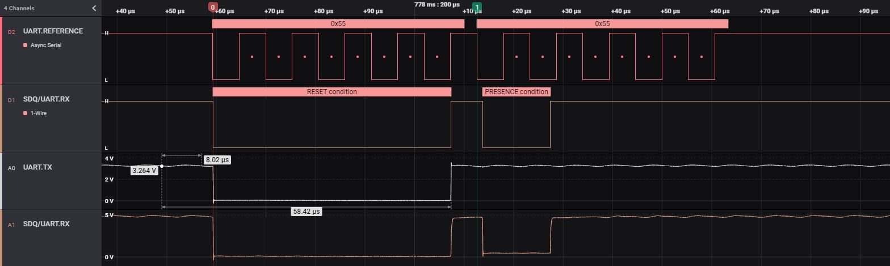This screenshot has width=890, height=266.
Task: Click the UART.REFERENCE channel name
Action: 53,31
